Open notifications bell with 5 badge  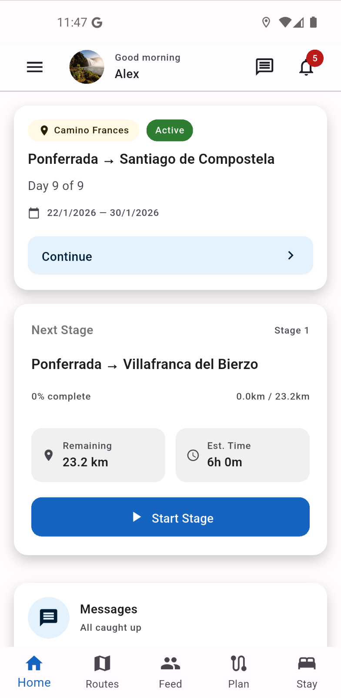click(x=307, y=68)
